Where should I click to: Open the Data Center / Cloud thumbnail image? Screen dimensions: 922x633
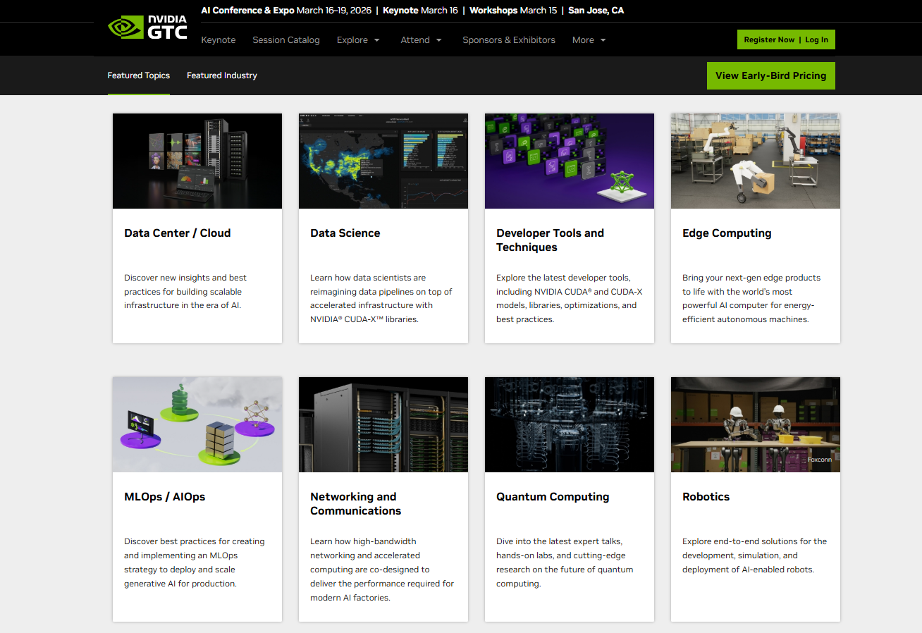pos(197,161)
